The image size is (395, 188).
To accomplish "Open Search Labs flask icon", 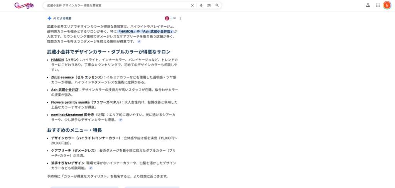I will (368, 5).
